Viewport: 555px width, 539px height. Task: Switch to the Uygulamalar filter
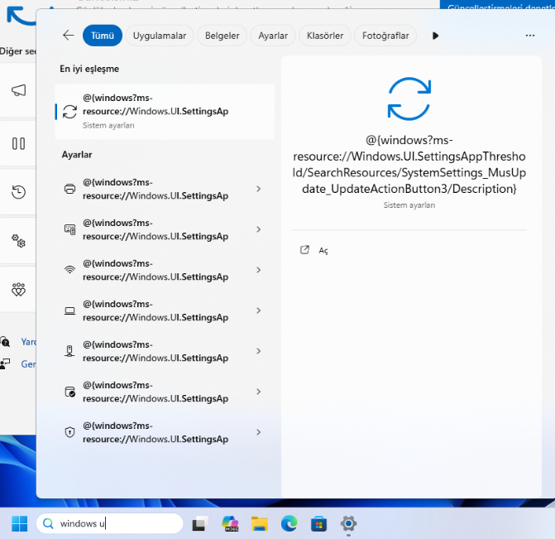160,36
